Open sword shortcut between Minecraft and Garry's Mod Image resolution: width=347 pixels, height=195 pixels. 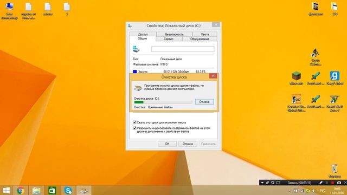pos(316,78)
